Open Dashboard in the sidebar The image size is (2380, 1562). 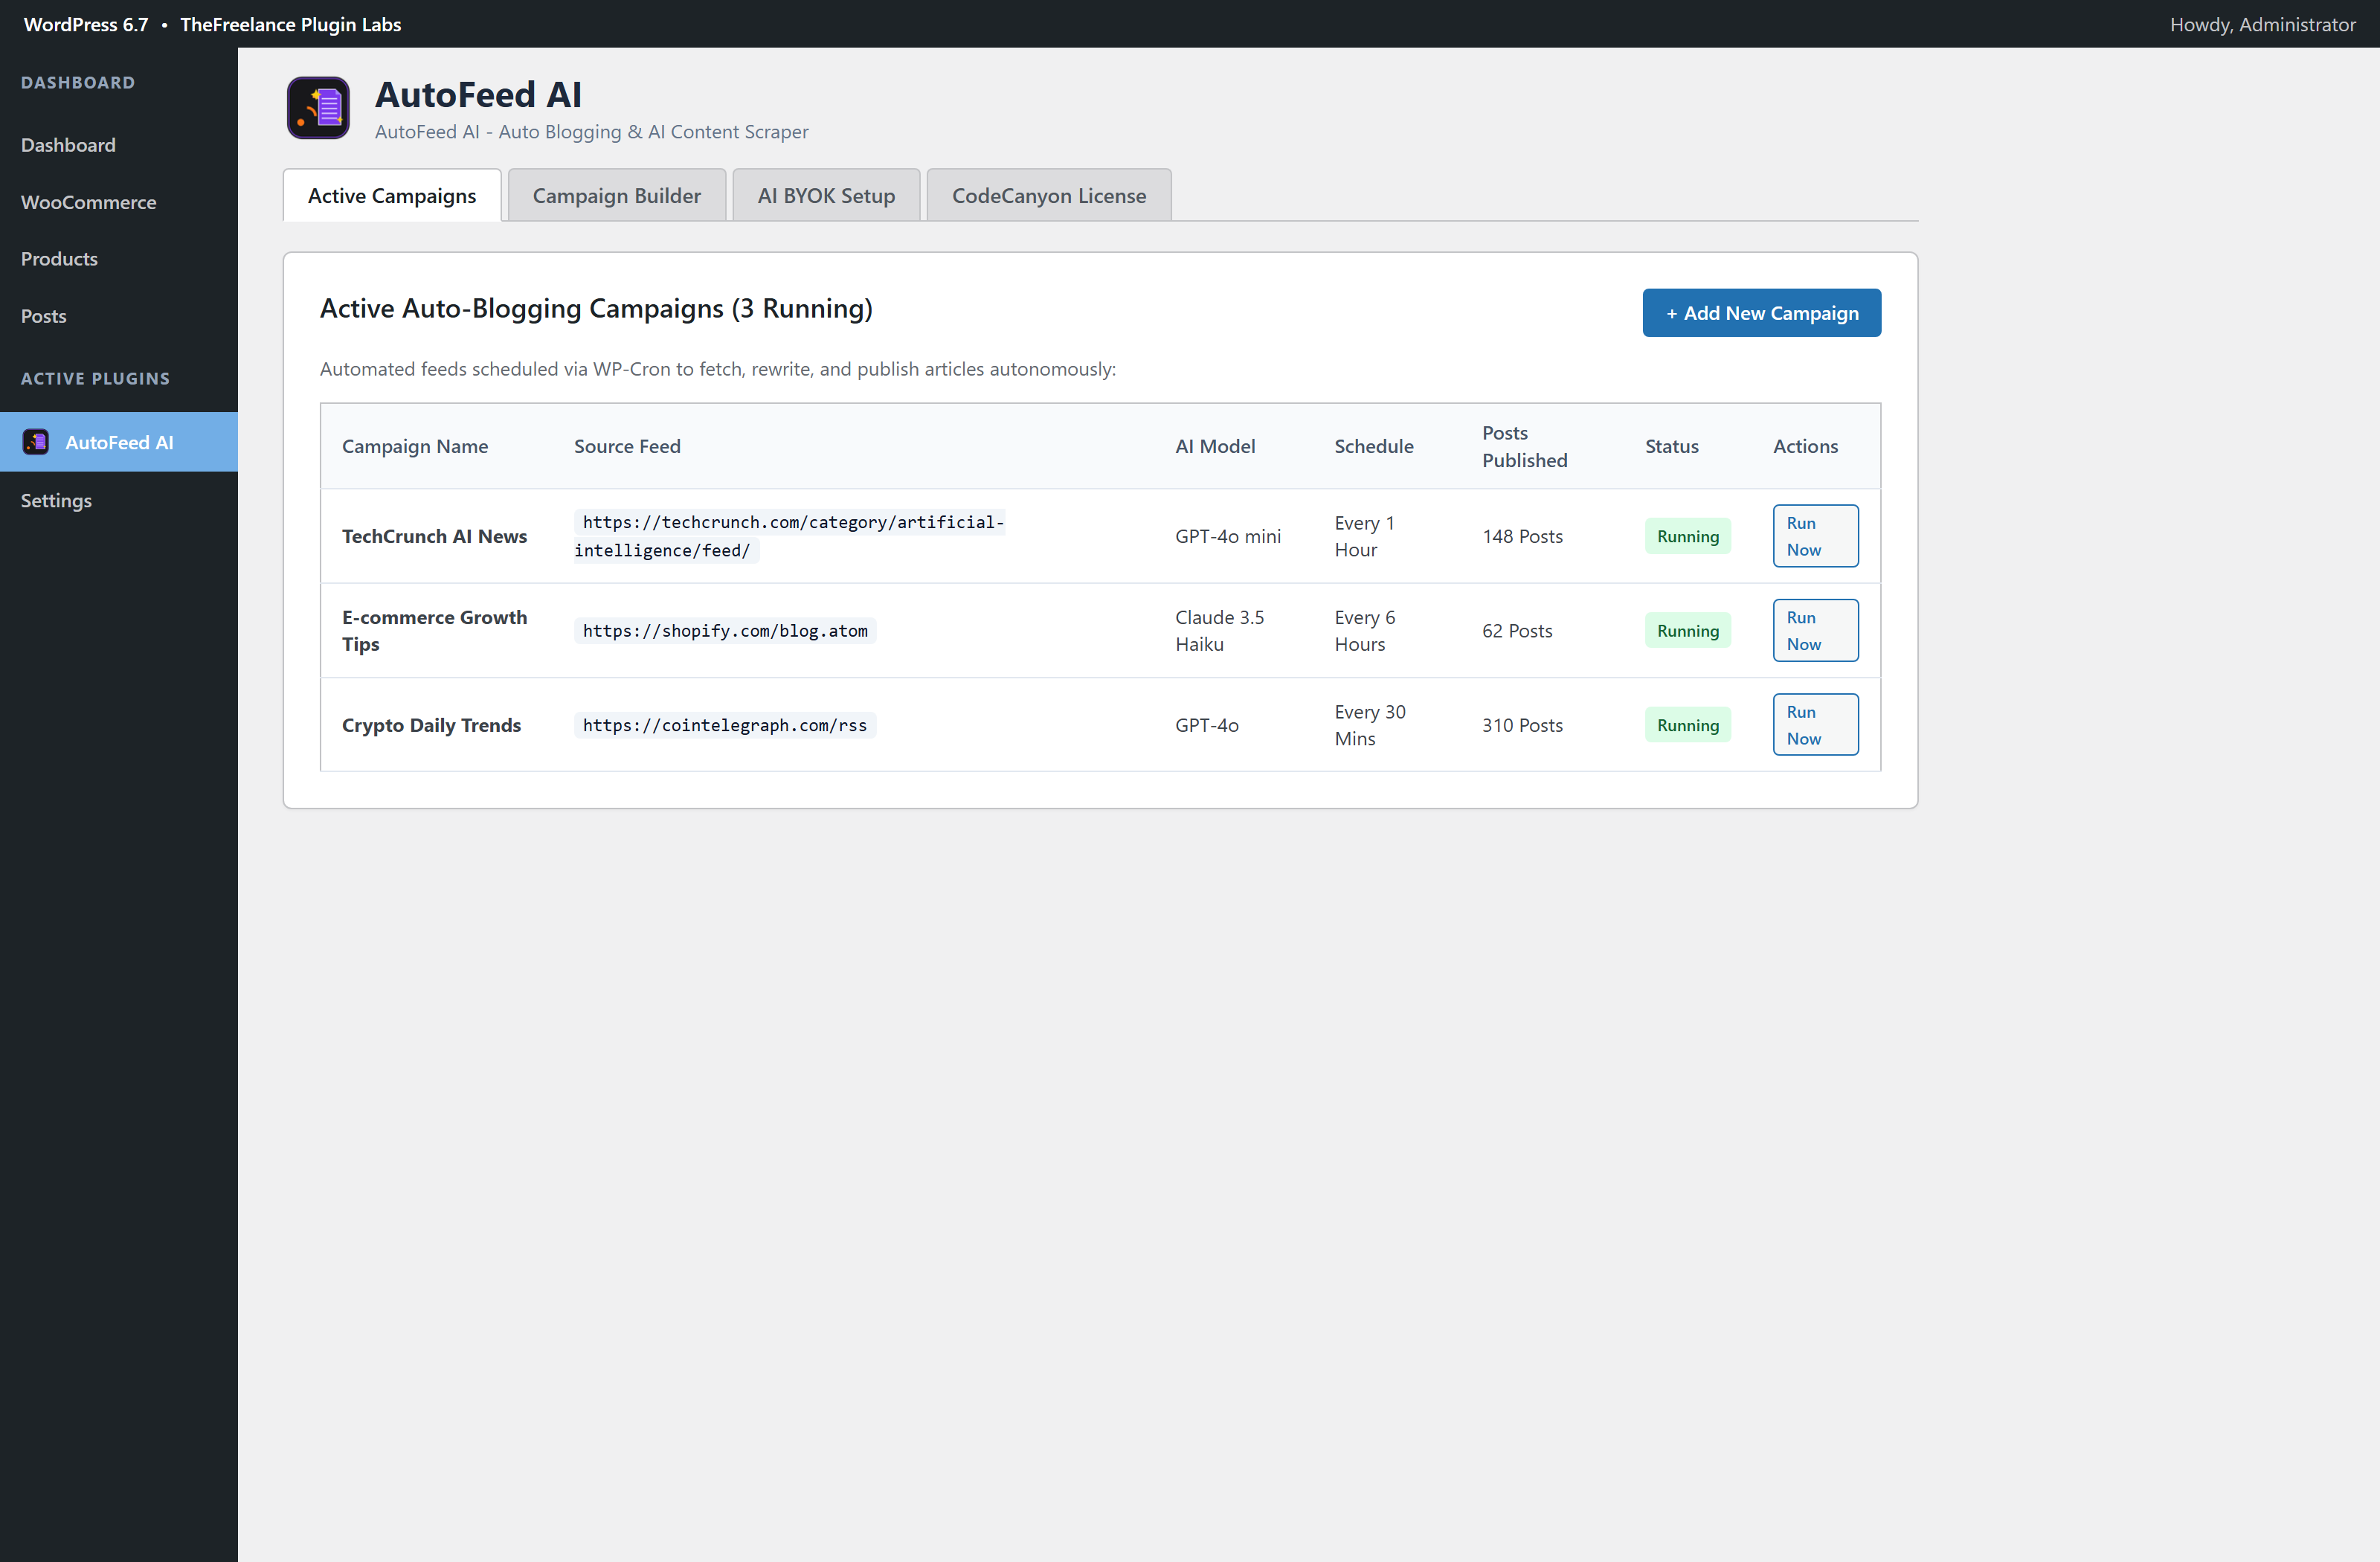point(68,145)
